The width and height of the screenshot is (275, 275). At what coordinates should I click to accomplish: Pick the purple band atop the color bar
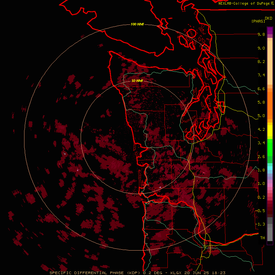pyautogui.click(x=270, y=31)
